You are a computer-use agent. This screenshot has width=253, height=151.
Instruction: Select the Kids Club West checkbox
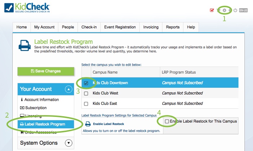(86, 93)
